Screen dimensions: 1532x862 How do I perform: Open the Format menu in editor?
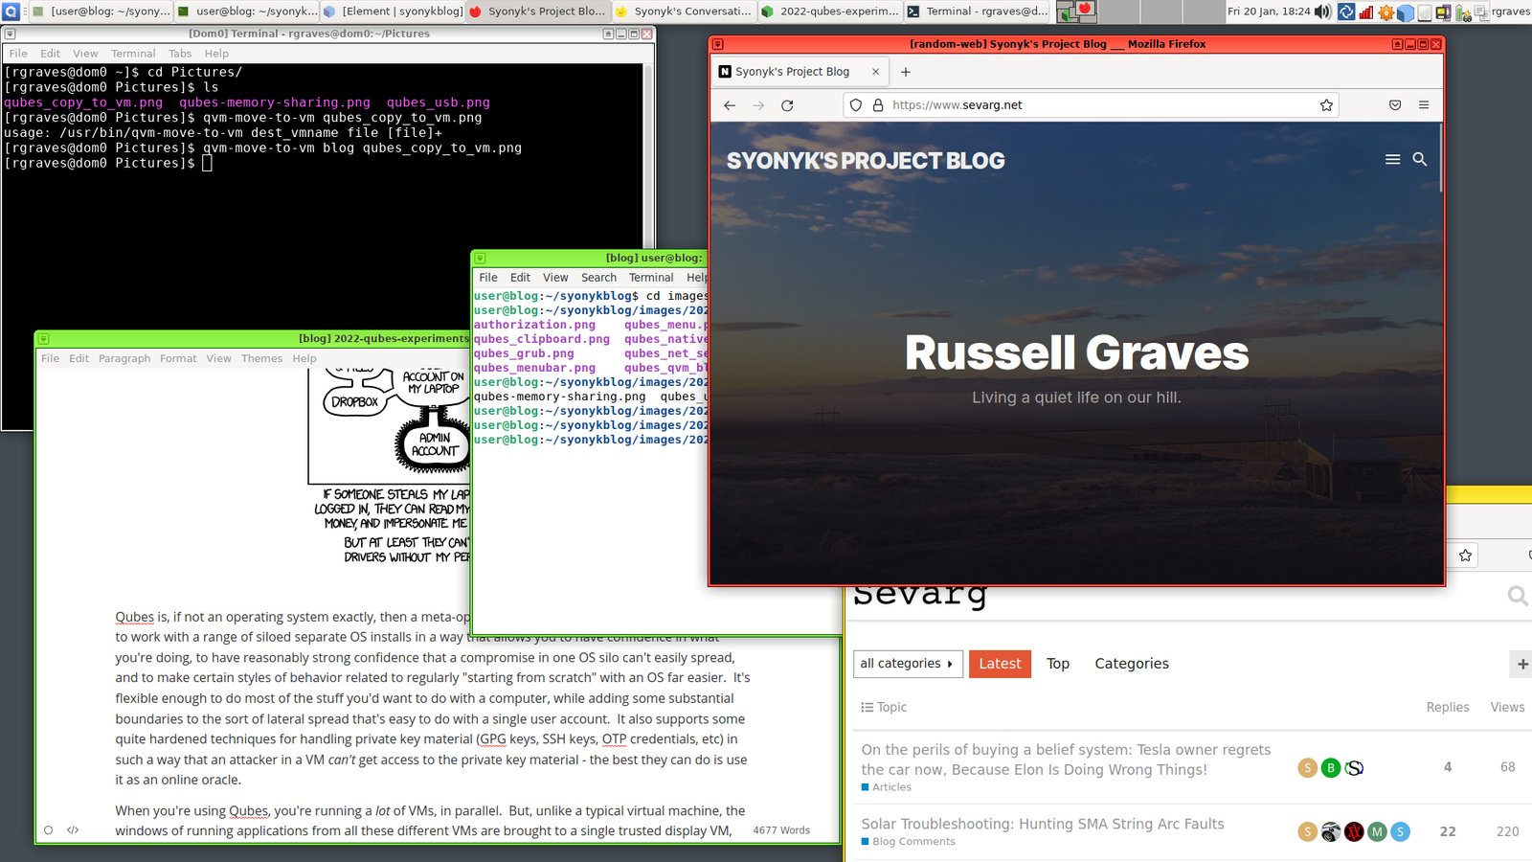tap(178, 358)
